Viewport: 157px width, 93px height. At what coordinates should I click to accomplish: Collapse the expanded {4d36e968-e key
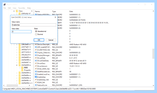tap(17, 65)
